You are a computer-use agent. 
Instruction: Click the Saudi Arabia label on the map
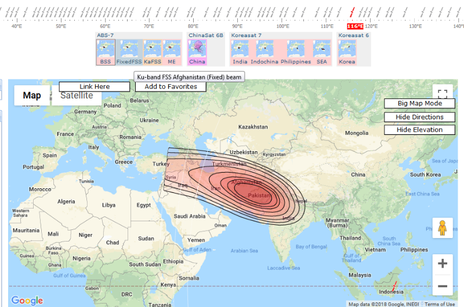click(x=190, y=216)
